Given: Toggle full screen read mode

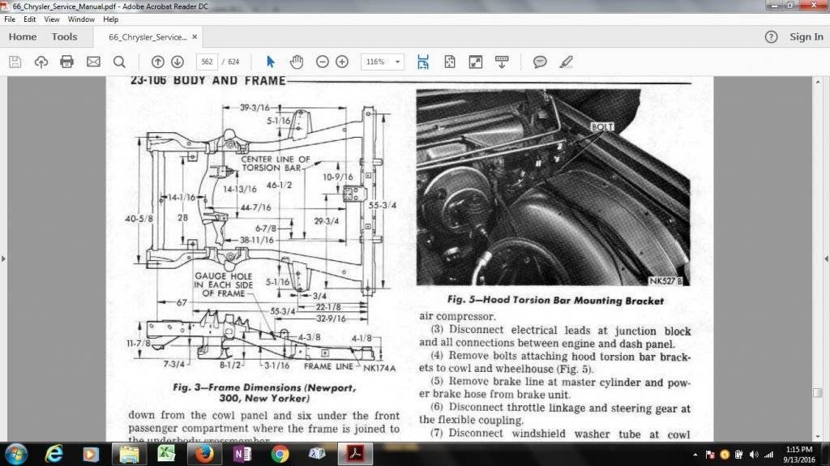Looking at the screenshot, I should click(x=476, y=62).
